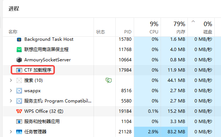Select the 联想应用商店屏保主程 process name
The width and height of the screenshot is (221, 137).
pyautogui.click(x=46, y=50)
